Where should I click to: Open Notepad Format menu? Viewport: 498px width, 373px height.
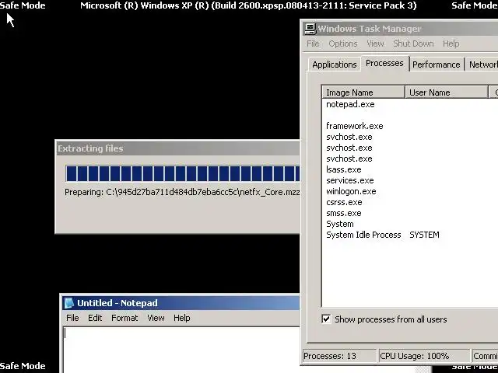click(x=124, y=318)
